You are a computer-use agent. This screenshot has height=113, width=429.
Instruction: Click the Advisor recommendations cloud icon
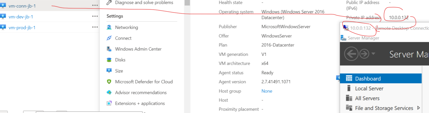[x=109, y=92]
